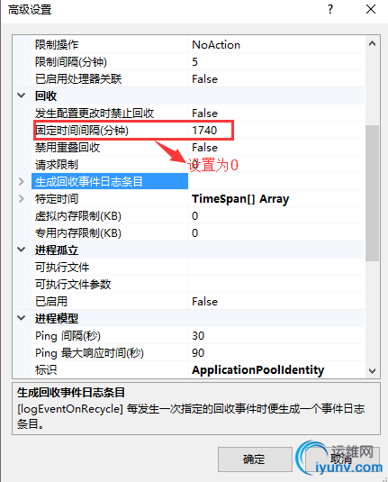Click the 虚拟内存限制(KB) value field

(x=276, y=216)
